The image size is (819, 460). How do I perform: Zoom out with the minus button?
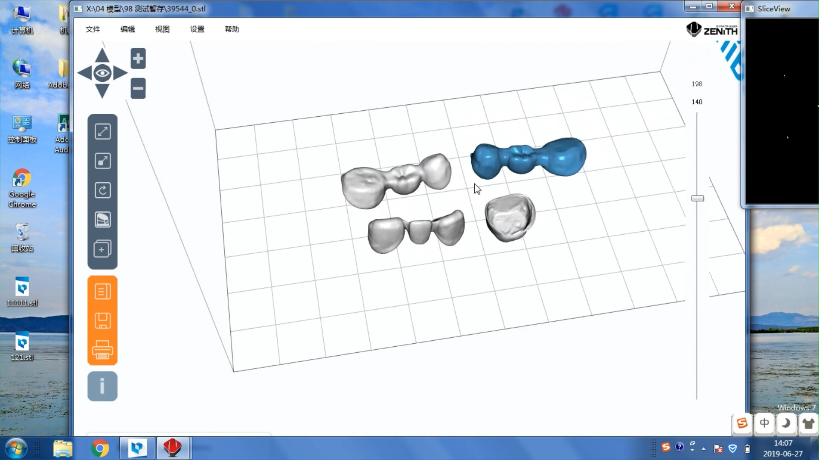pyautogui.click(x=138, y=88)
